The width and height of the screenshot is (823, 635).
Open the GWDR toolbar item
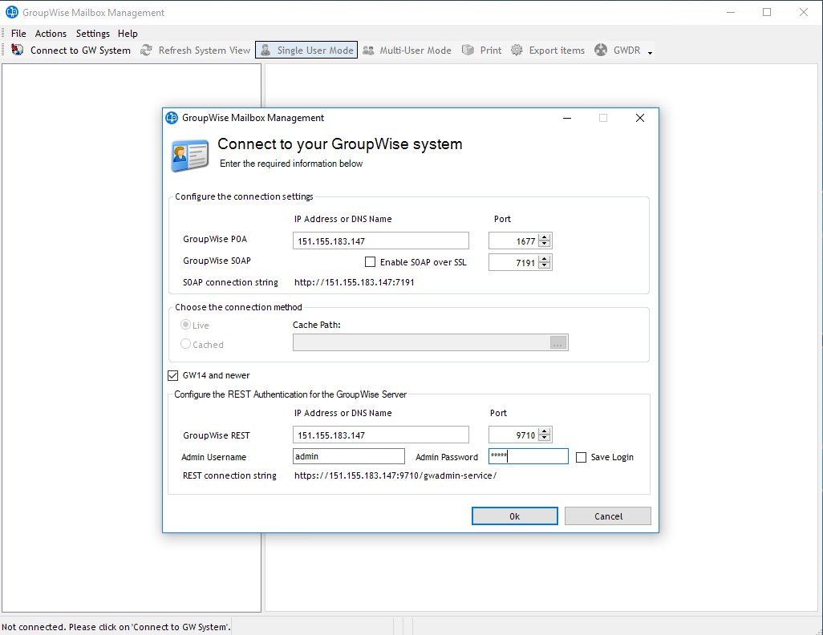[x=616, y=51]
